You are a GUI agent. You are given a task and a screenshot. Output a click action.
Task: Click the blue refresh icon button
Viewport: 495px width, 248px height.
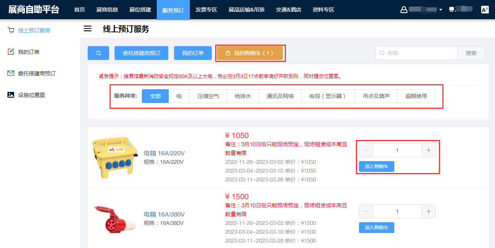pos(98,53)
